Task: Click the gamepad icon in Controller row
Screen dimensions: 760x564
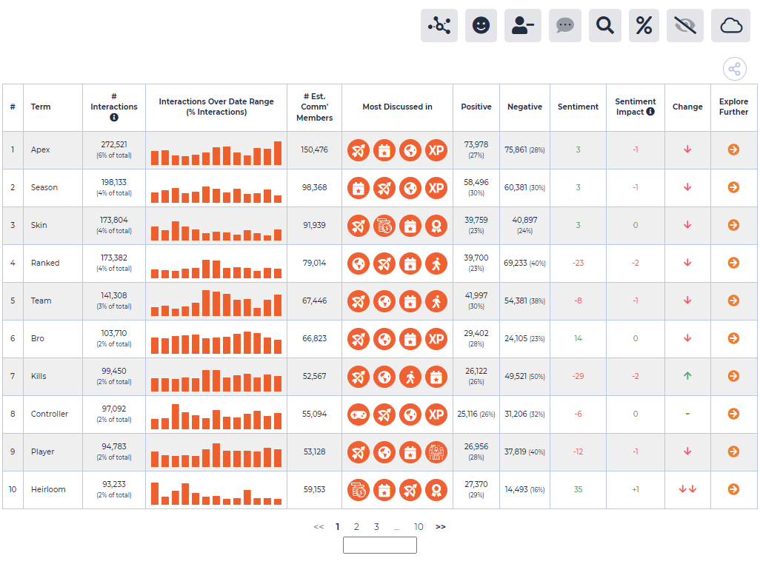Action: click(359, 414)
